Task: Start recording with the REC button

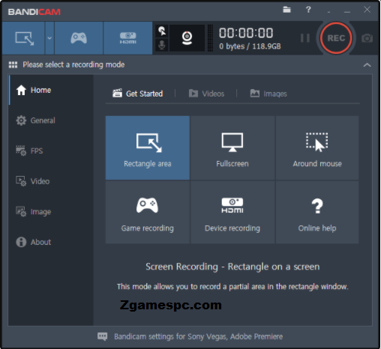Action: tap(336, 38)
